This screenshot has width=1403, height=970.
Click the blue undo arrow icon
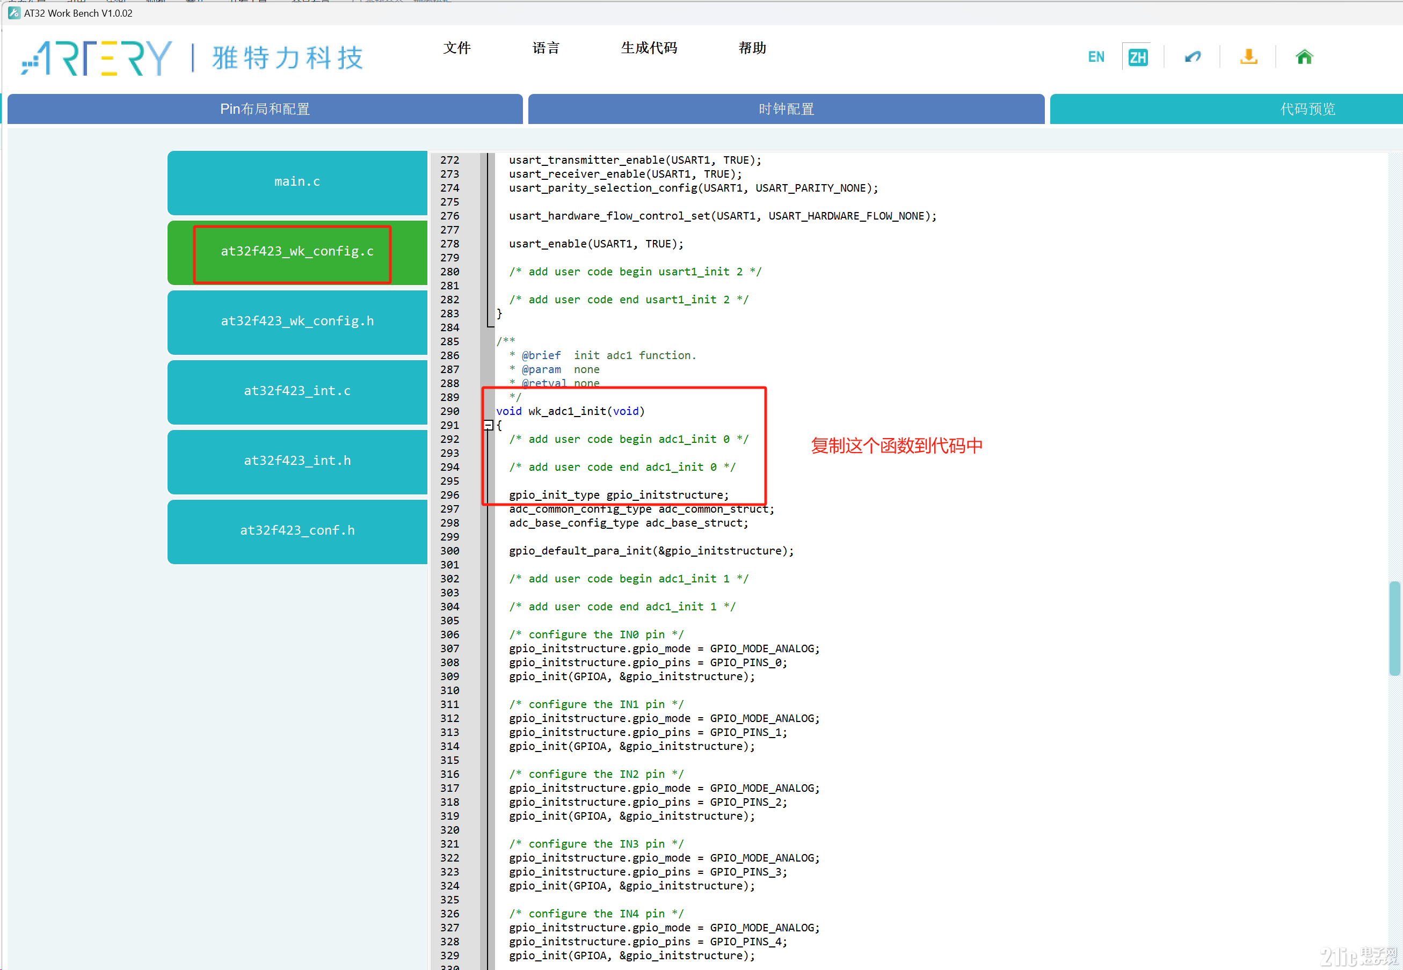[x=1193, y=57]
